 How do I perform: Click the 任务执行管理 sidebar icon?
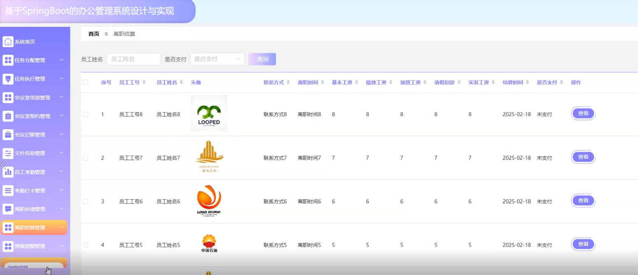coord(8,79)
